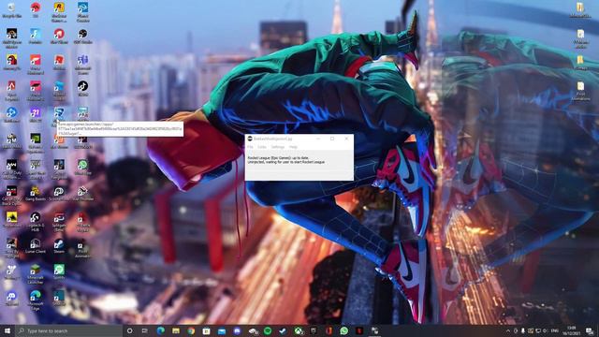Click the Windows Start button
The width and height of the screenshot is (599, 337).
tap(7, 330)
